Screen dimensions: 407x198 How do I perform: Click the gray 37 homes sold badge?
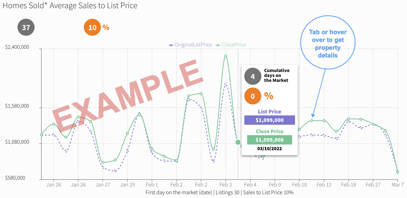click(26, 27)
